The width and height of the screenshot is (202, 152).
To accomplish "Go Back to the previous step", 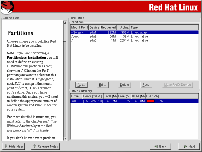I will tap(160, 146).
